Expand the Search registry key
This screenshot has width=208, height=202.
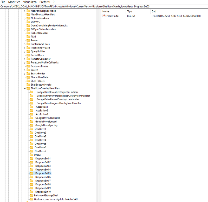click(24, 70)
